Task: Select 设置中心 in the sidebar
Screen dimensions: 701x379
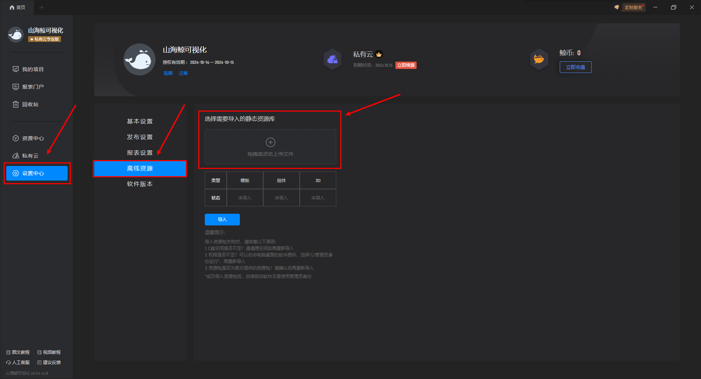Action: click(37, 173)
